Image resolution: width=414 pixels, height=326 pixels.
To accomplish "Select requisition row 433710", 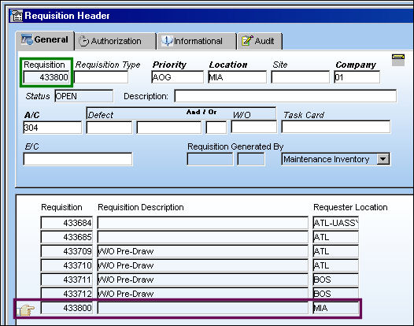I will click(67, 265).
